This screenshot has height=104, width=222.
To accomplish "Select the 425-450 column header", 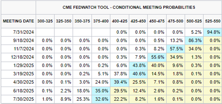I will (x=138, y=21).
